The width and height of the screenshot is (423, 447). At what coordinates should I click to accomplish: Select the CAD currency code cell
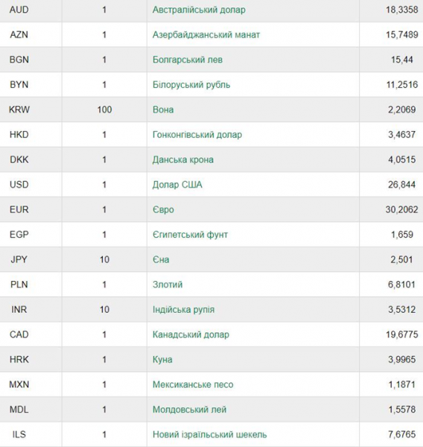[31, 335]
